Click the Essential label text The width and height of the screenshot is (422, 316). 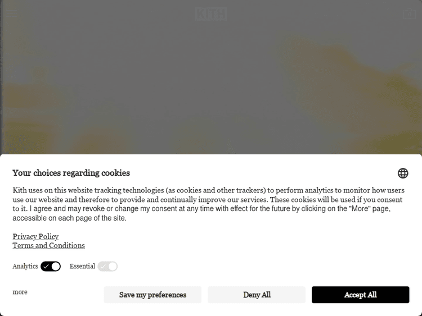click(82, 267)
